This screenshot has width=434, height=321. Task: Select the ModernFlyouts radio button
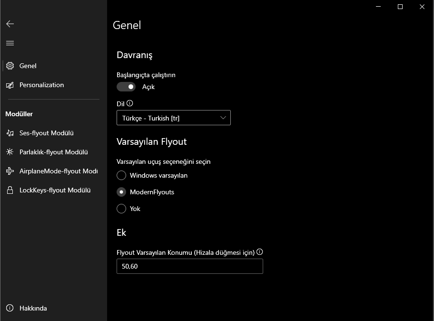pyautogui.click(x=121, y=192)
